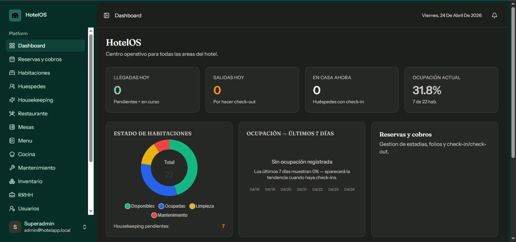The width and height of the screenshot is (516, 242).
Task: Open notifications bell icon
Action: [494, 15]
